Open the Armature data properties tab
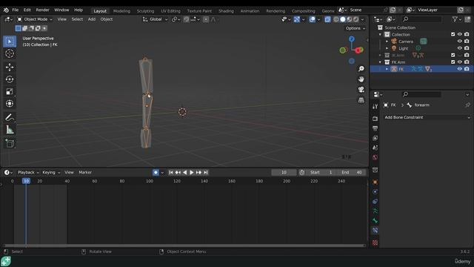474x267 pixels. pos(375,211)
